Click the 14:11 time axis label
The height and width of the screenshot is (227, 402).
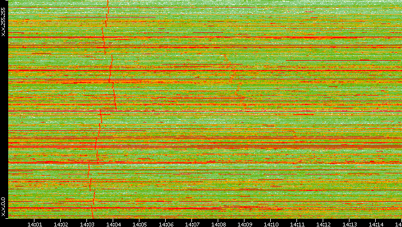click(x=297, y=224)
